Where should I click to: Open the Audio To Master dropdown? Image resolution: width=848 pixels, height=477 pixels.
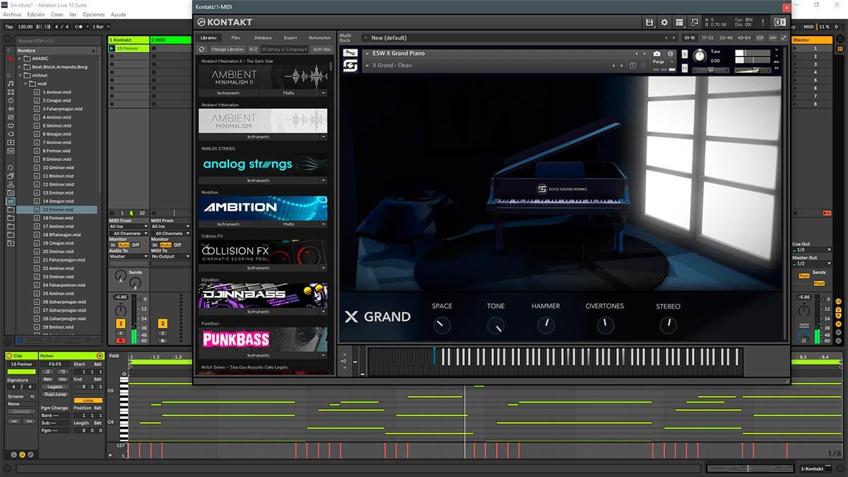tap(128, 257)
